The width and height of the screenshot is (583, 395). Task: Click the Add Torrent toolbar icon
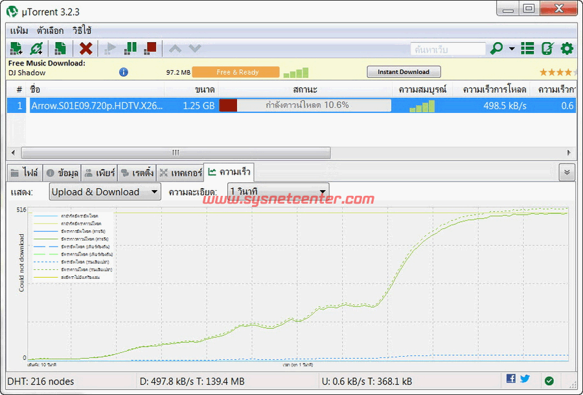point(16,48)
